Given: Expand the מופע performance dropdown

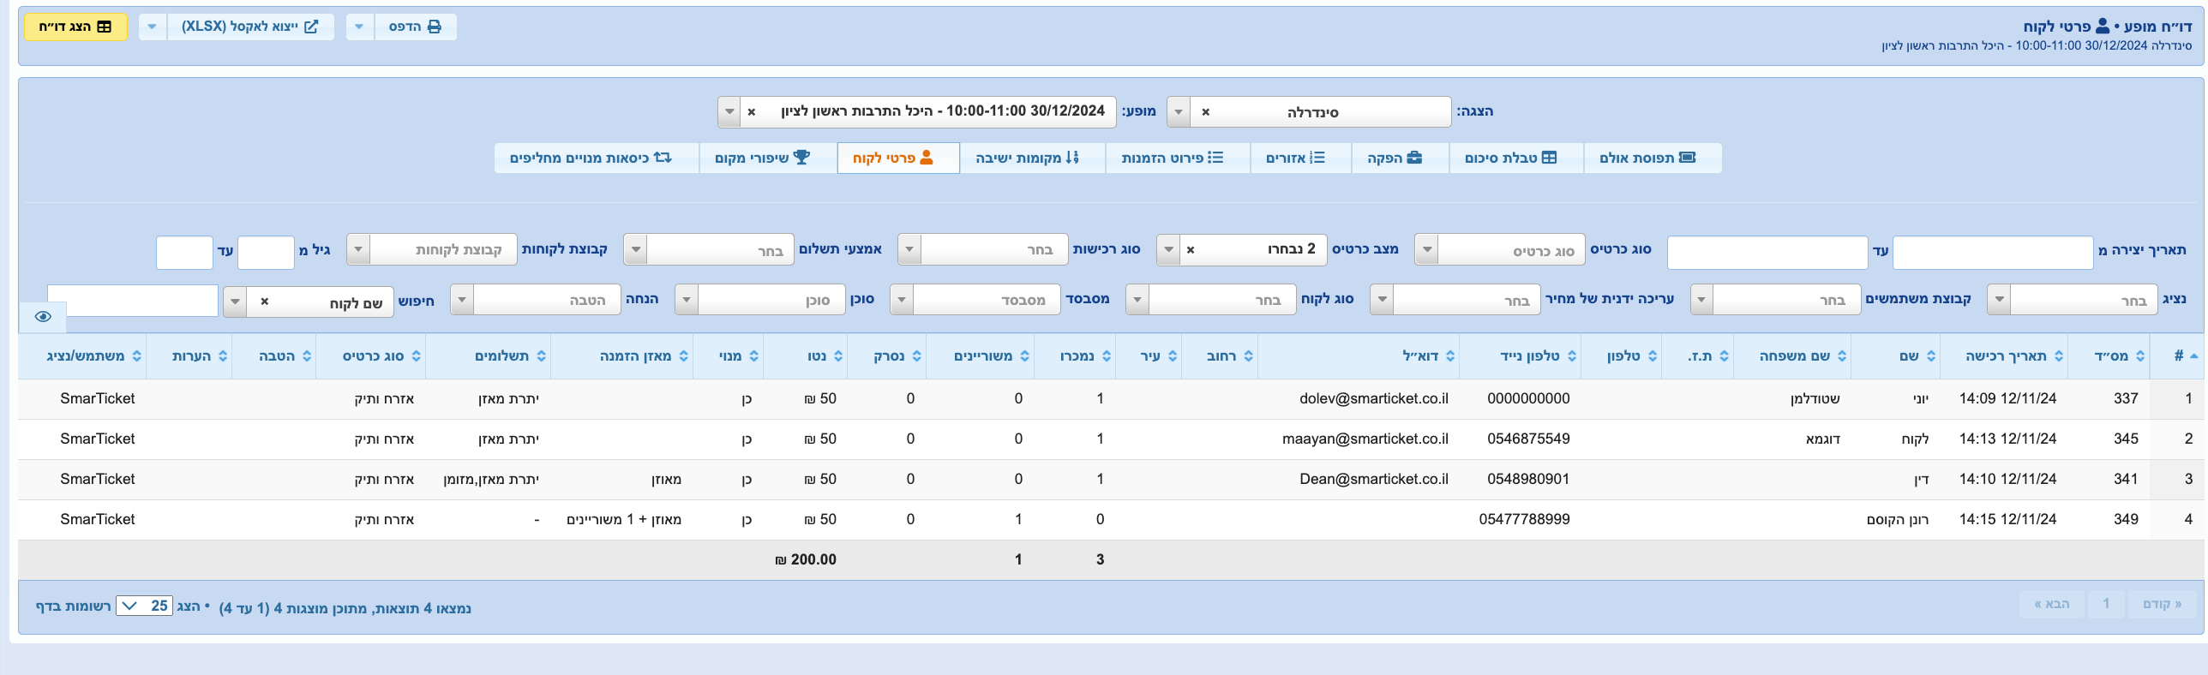Looking at the screenshot, I should (x=729, y=112).
